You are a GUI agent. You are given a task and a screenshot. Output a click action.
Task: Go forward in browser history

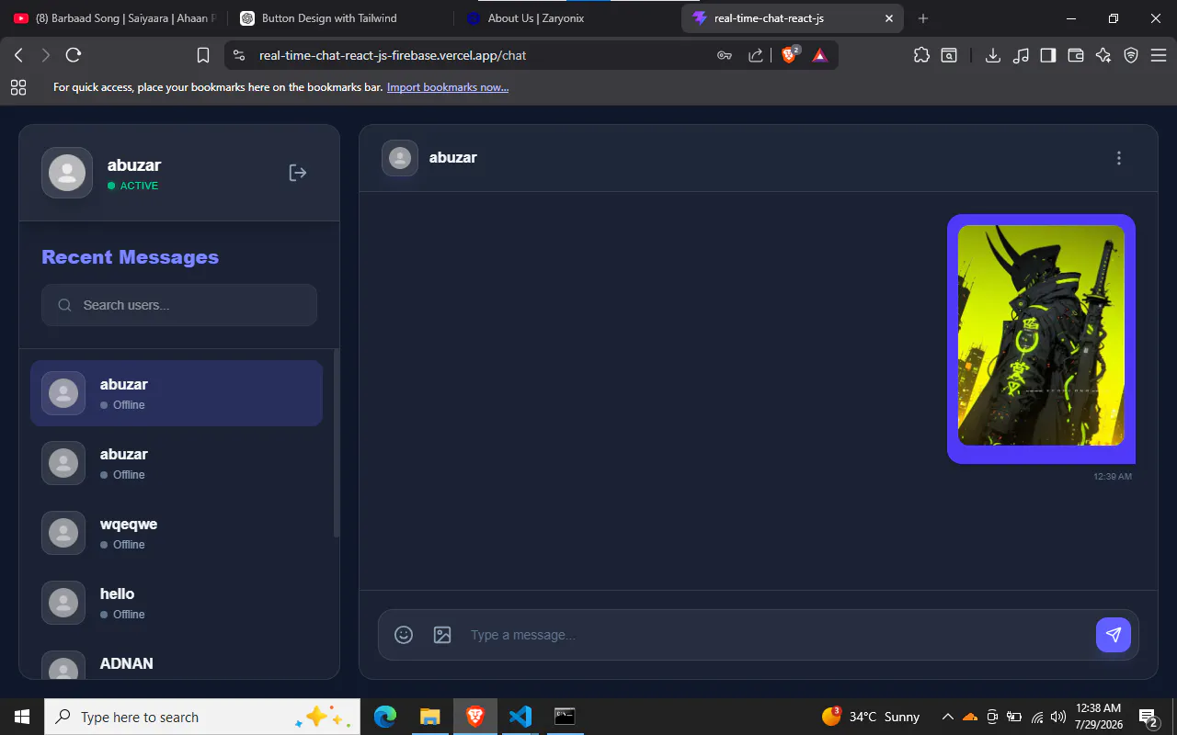pos(46,55)
